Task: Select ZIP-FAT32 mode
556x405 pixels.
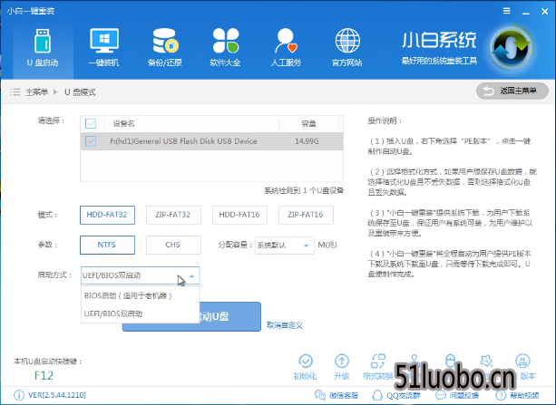Action: (173, 215)
